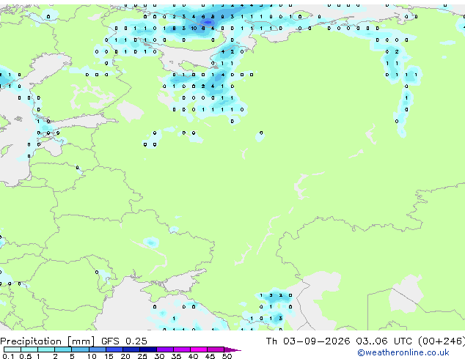465x359 pixels.
Task: Click the '50' legend scale label
Action: point(227,356)
